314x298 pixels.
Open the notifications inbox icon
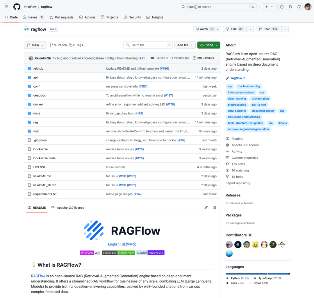pos(299,7)
